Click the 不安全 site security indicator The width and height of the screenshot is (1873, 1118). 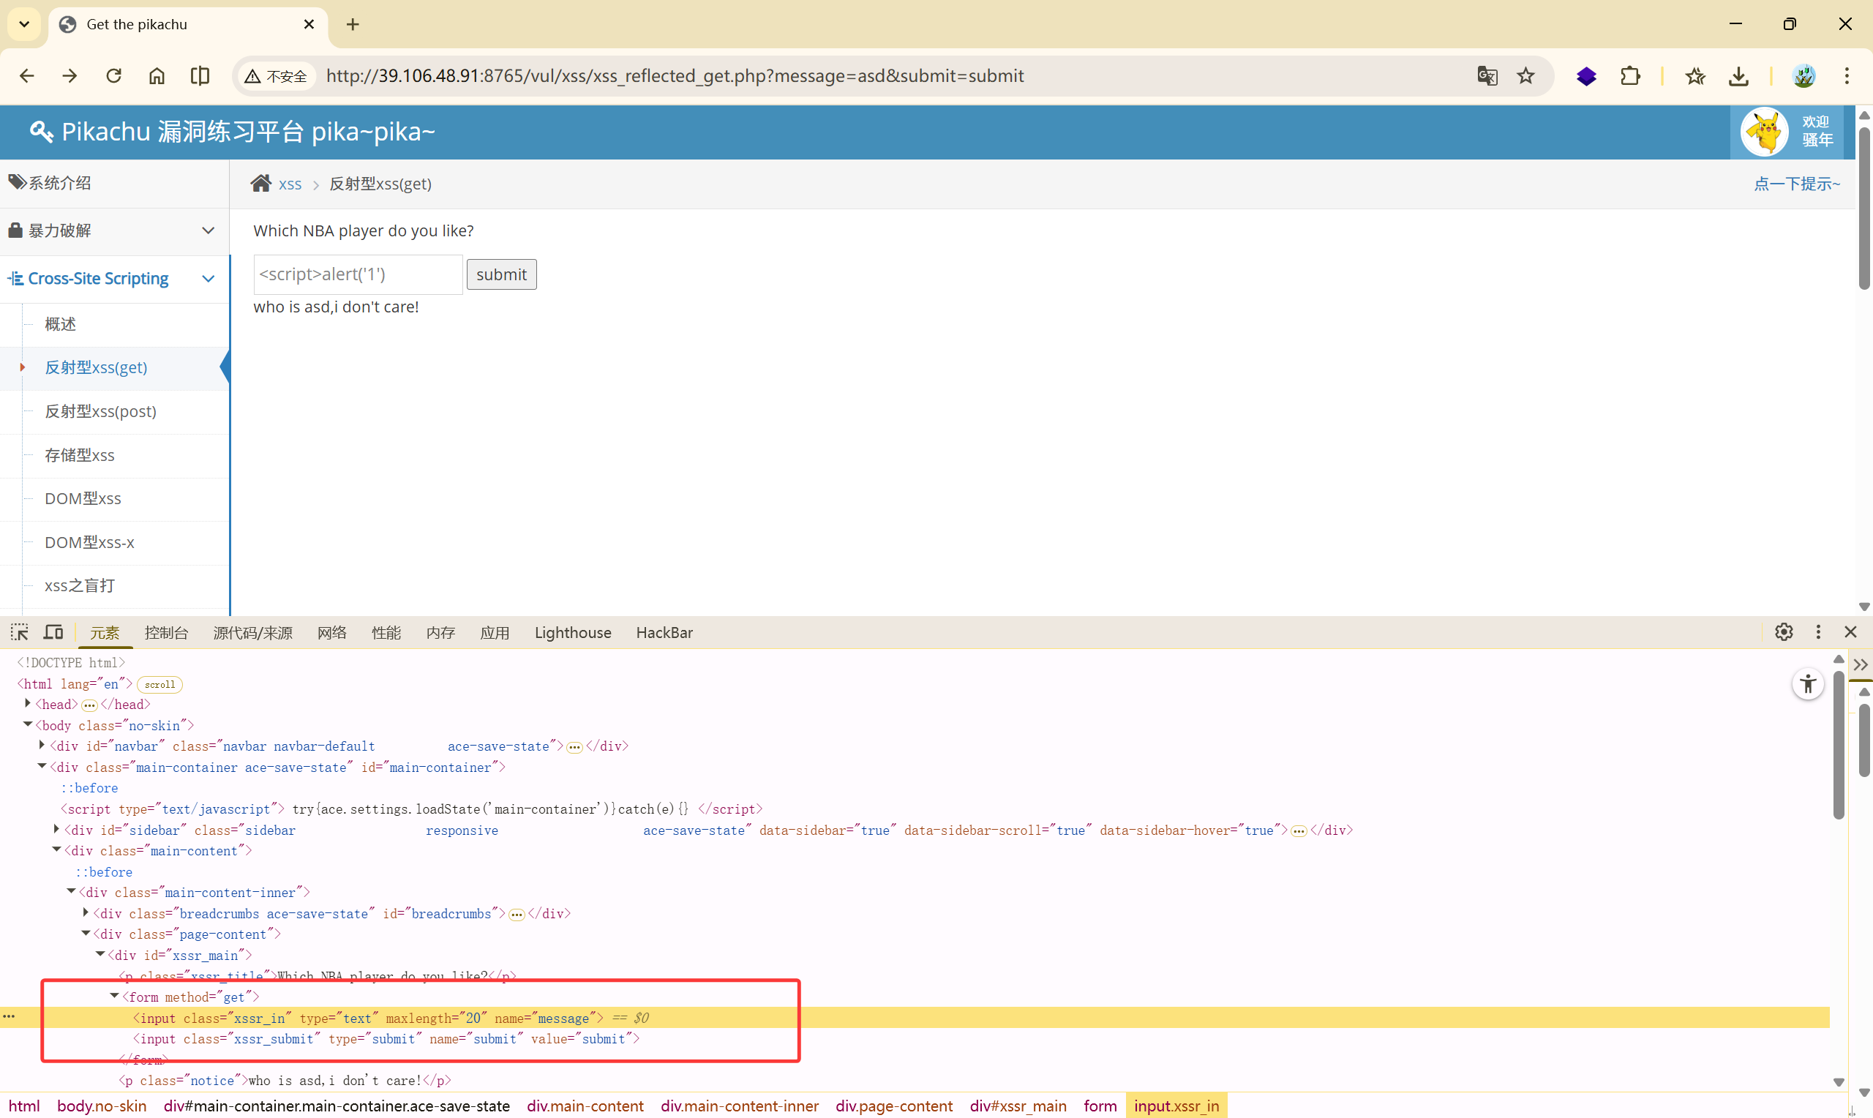(277, 76)
